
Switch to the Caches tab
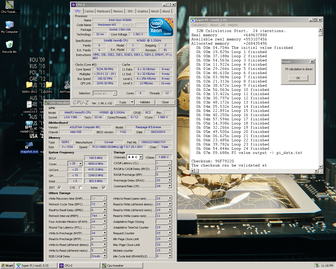pos(89,11)
